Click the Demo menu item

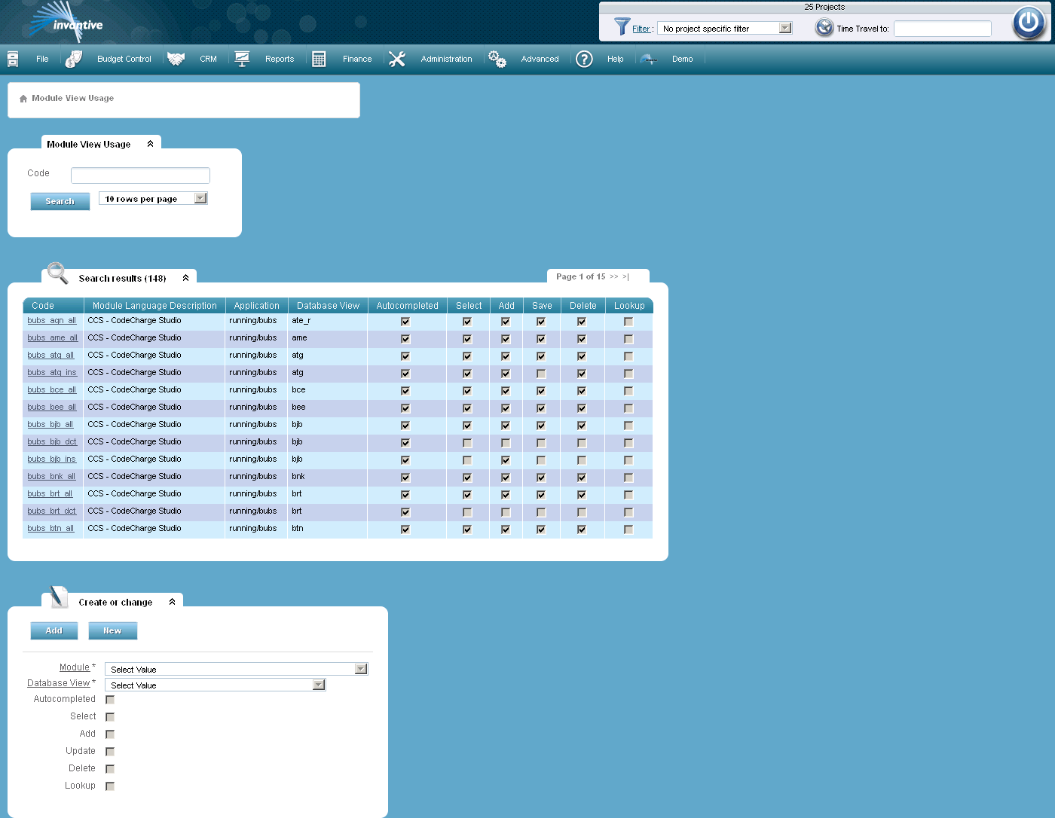tap(682, 58)
